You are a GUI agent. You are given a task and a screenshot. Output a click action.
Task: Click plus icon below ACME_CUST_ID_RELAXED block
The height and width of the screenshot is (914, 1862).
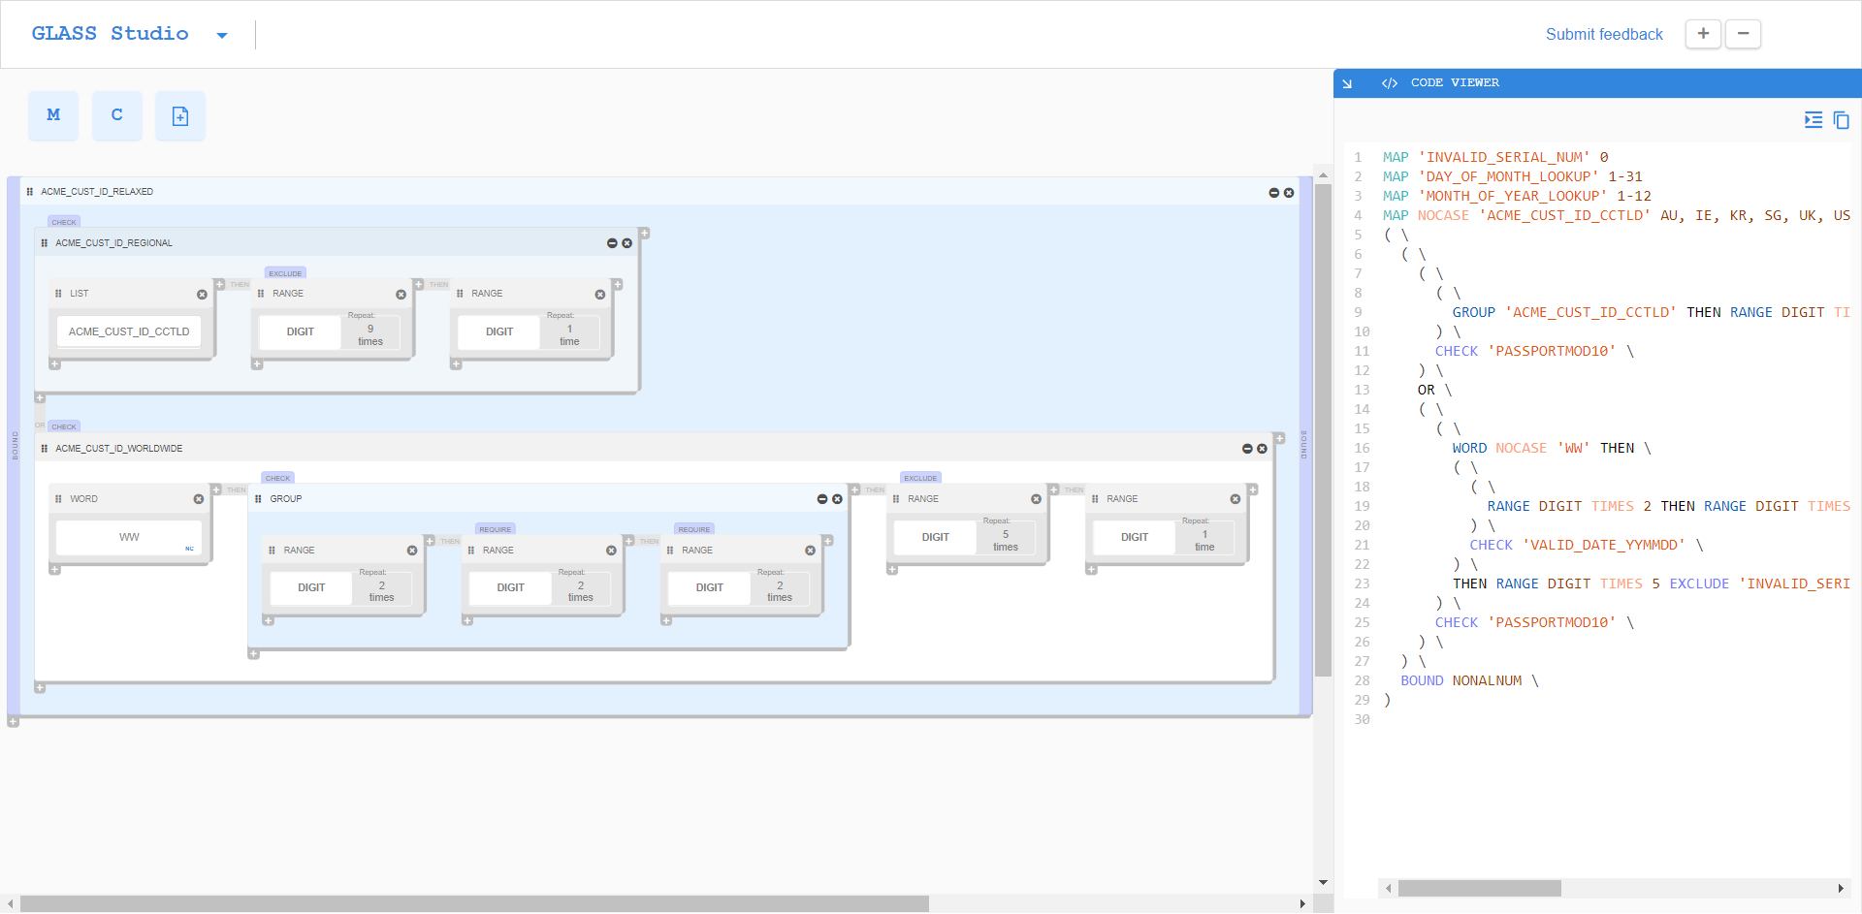click(13, 721)
